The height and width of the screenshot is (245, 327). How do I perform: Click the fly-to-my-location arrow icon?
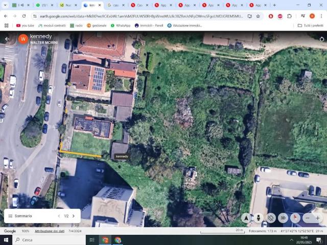click(x=246, y=218)
